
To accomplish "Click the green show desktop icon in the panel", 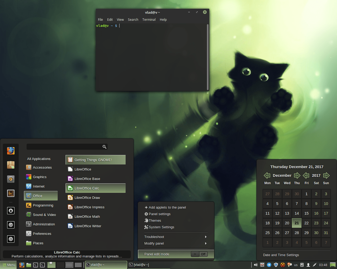I will [x=333, y=265].
